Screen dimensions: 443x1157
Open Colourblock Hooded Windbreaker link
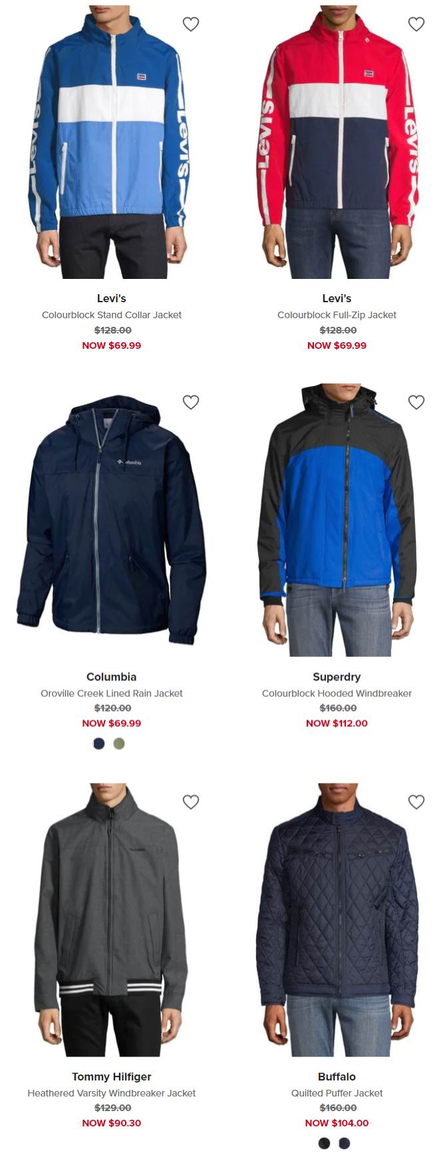pos(337,693)
